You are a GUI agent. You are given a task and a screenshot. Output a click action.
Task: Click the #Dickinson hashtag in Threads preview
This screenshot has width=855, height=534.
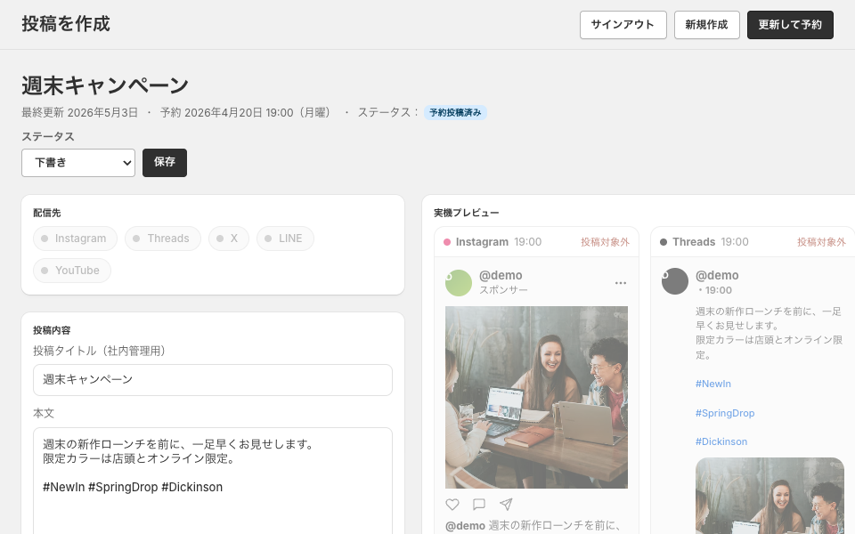tap(721, 441)
